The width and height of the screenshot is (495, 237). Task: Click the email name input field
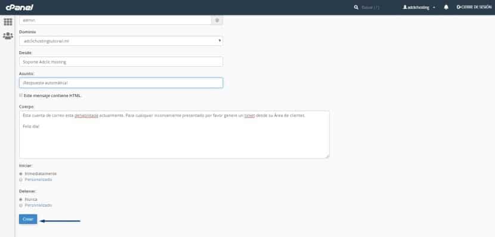coord(115,20)
